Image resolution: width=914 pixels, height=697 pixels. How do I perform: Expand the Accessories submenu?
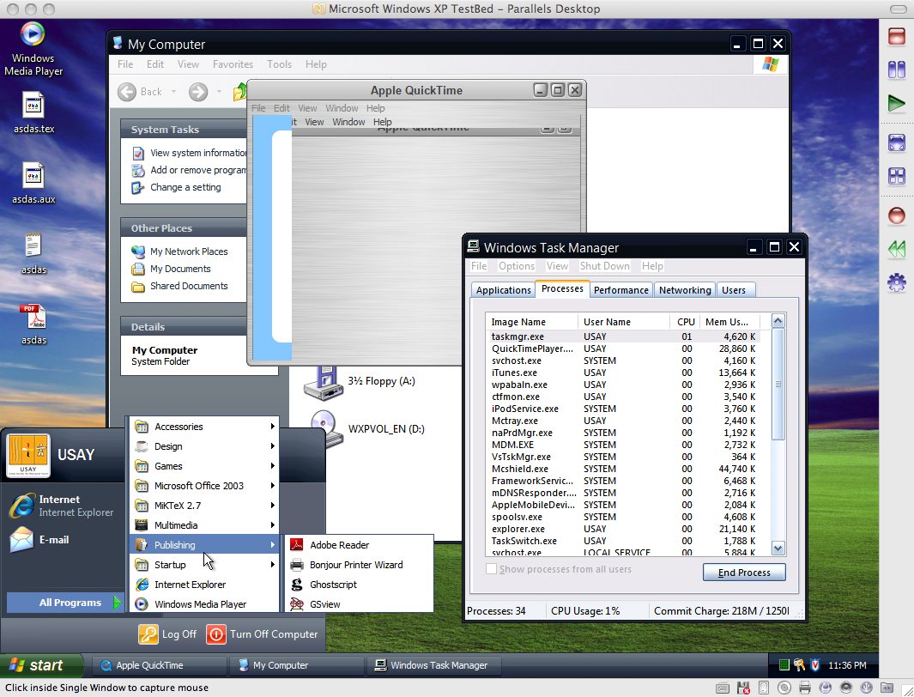204,427
